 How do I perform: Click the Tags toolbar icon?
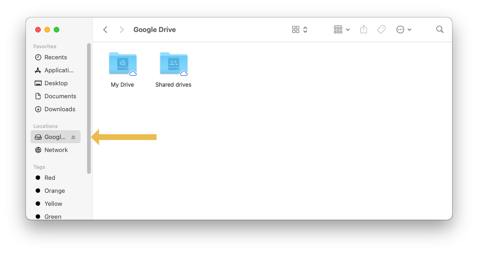click(x=381, y=30)
